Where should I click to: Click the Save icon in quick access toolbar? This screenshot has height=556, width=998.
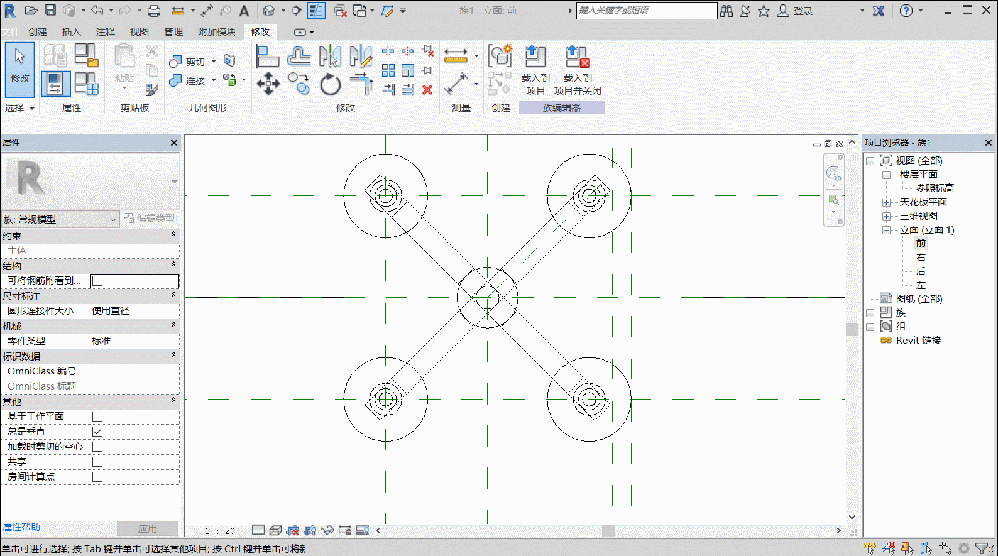(x=50, y=11)
